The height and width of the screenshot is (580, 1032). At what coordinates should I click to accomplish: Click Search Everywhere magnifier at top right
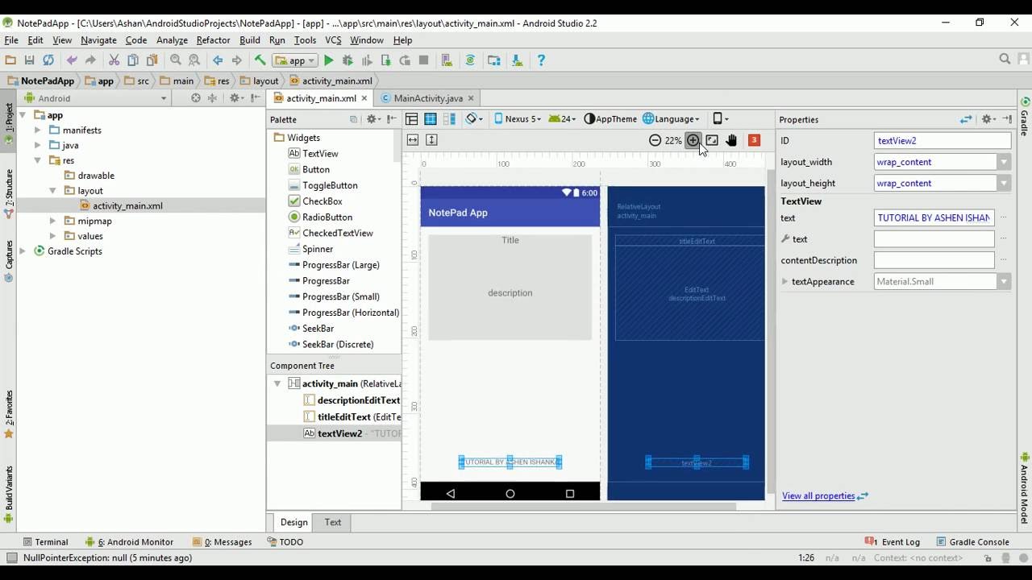point(1005,60)
